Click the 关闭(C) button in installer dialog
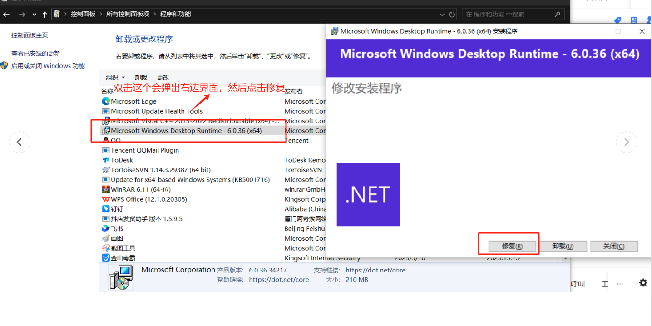 pyautogui.click(x=614, y=246)
